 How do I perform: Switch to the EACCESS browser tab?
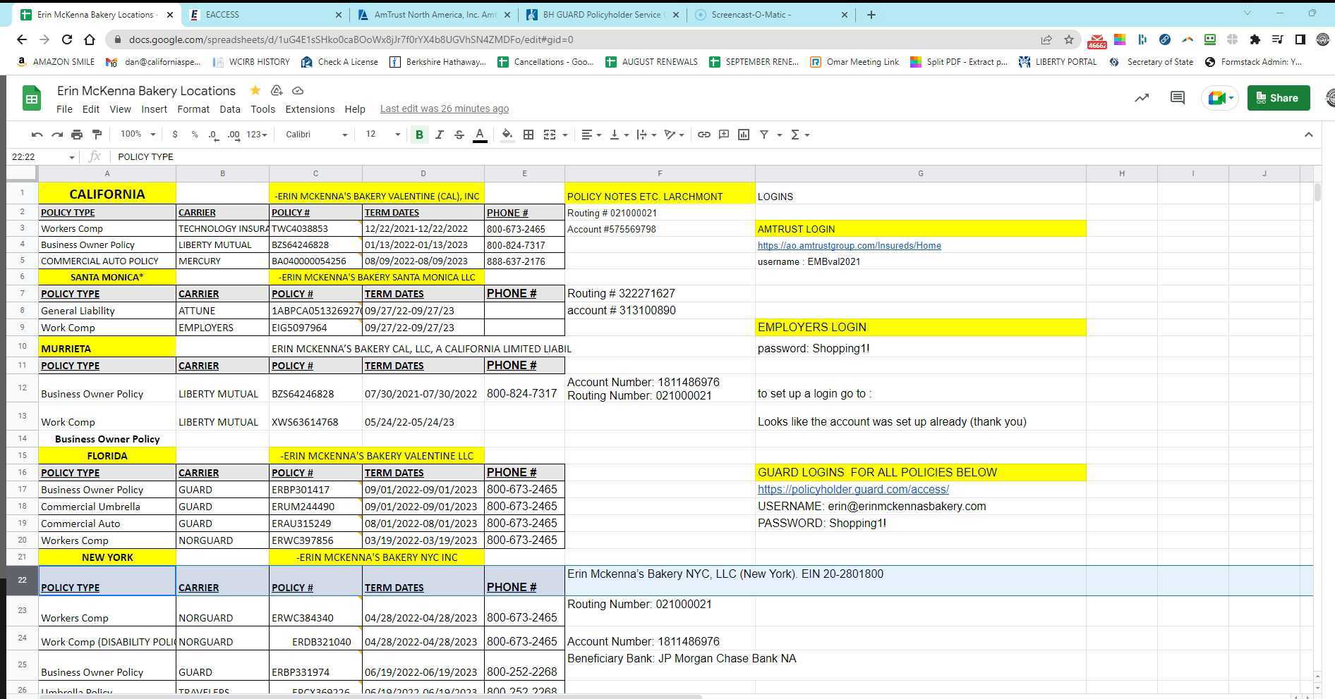point(265,14)
